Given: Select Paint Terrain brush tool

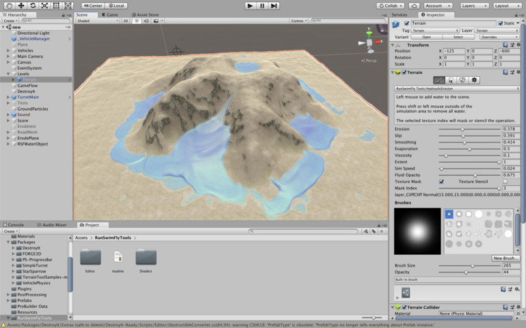Looking at the screenshot, I should pyautogui.click(x=439, y=80).
